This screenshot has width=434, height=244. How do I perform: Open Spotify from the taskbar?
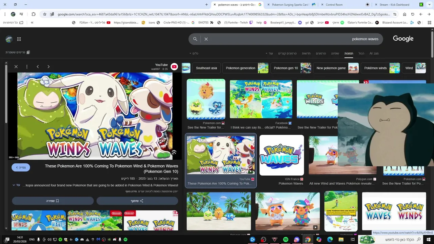(x=285, y=240)
